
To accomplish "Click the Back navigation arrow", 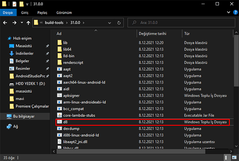I will (5, 23).
